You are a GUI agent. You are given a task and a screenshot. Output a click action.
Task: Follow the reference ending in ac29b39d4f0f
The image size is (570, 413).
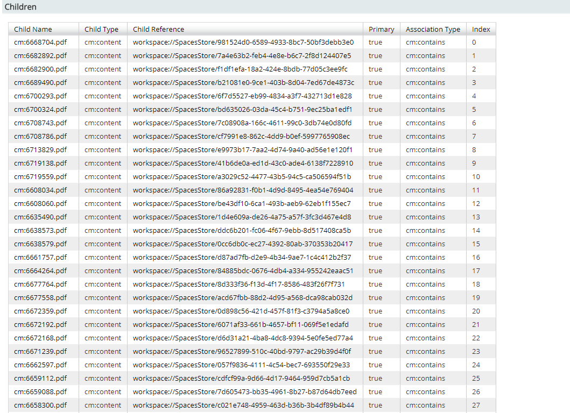point(242,351)
